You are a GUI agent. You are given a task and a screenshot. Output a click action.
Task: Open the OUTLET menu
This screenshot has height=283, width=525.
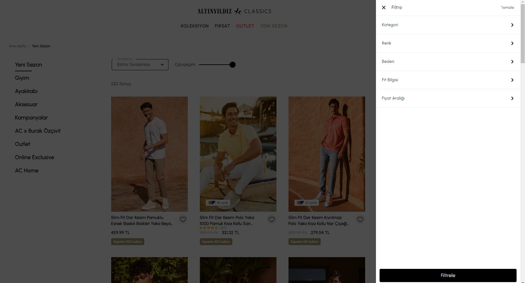(x=245, y=26)
